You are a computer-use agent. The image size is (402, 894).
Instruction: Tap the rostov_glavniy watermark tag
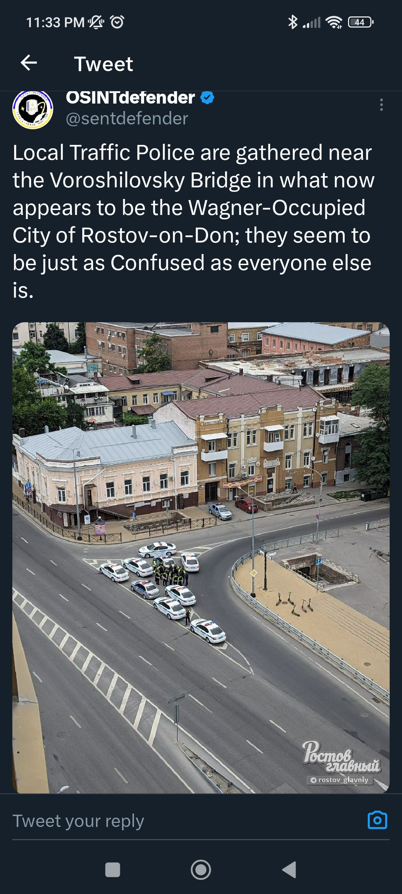click(x=339, y=780)
